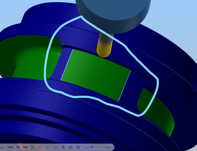The image size is (197, 151).
Task: Jump to the simulation end
Action: coord(55,147)
